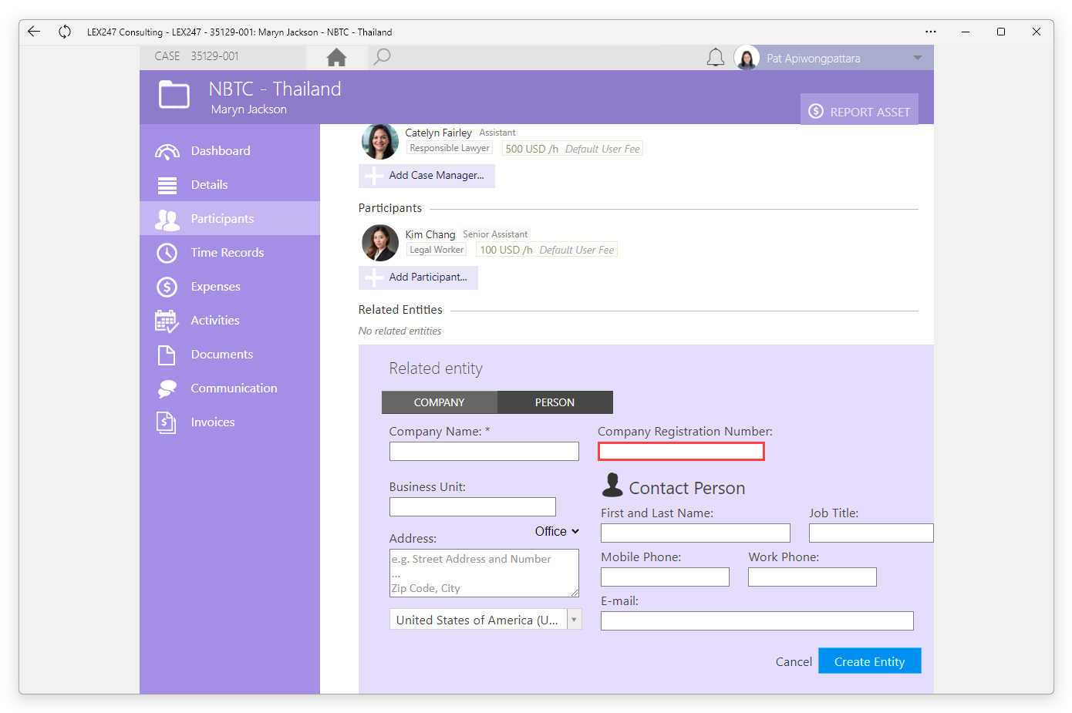Click the plus icon for Add Case Manager
This screenshot has height=713, width=1072.
tap(373, 176)
